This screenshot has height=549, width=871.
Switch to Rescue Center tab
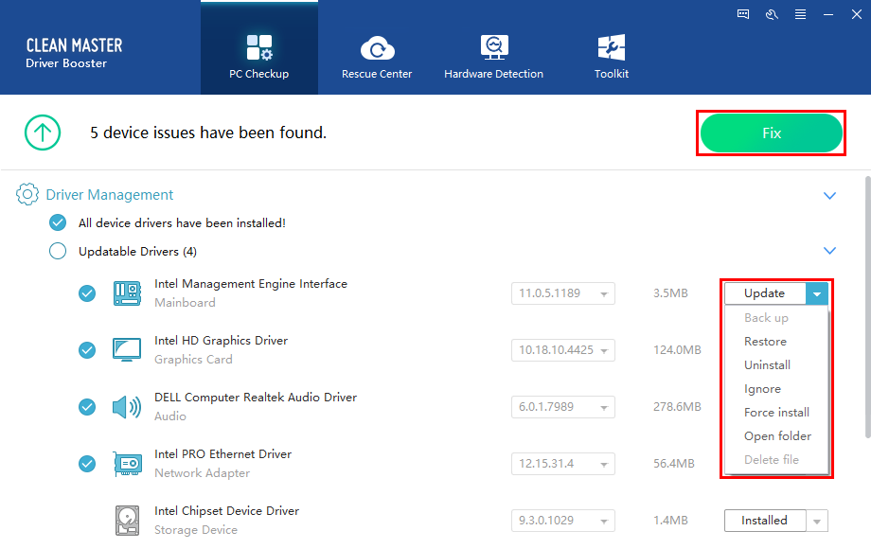(377, 57)
